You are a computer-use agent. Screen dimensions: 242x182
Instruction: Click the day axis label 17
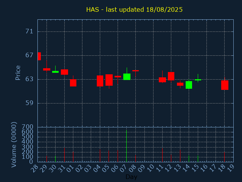[212, 168]
